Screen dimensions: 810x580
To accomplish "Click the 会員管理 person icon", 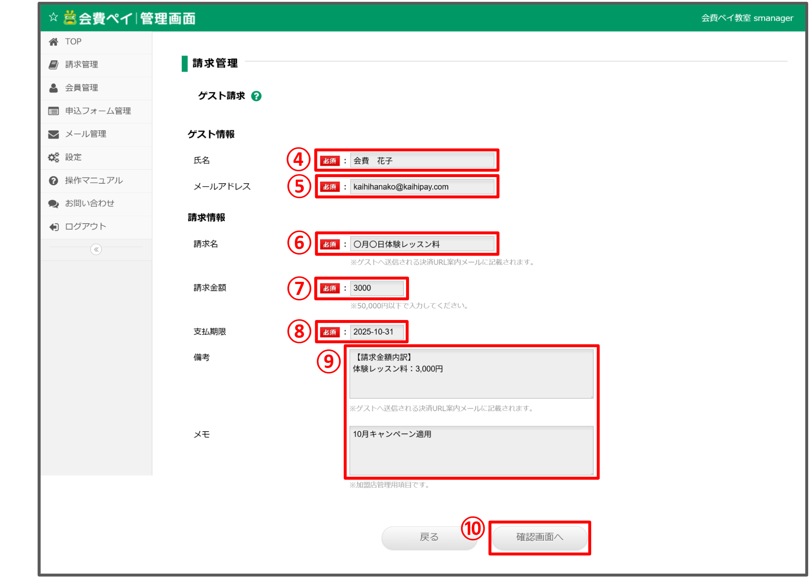I will point(53,88).
